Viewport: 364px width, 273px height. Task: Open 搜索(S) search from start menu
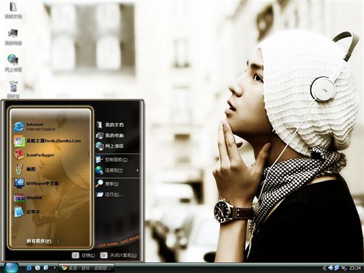click(x=107, y=184)
